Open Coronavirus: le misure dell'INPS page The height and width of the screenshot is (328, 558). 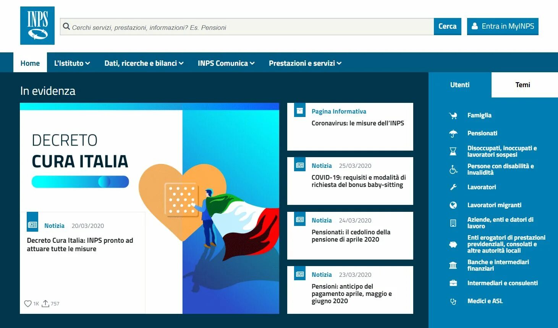pos(358,123)
